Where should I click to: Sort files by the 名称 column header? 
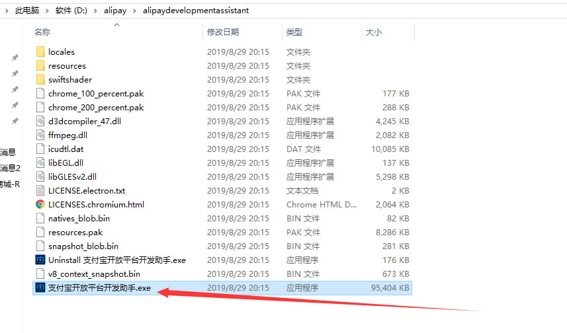tap(42, 32)
